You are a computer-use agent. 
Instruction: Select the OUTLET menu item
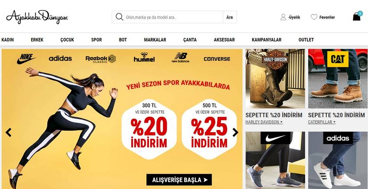click(306, 40)
